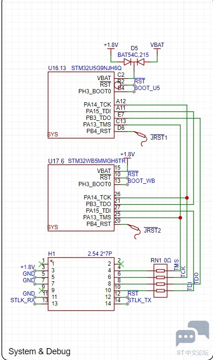Click the SYS label inside U16
Screen dimensions: 213x360
(53, 135)
